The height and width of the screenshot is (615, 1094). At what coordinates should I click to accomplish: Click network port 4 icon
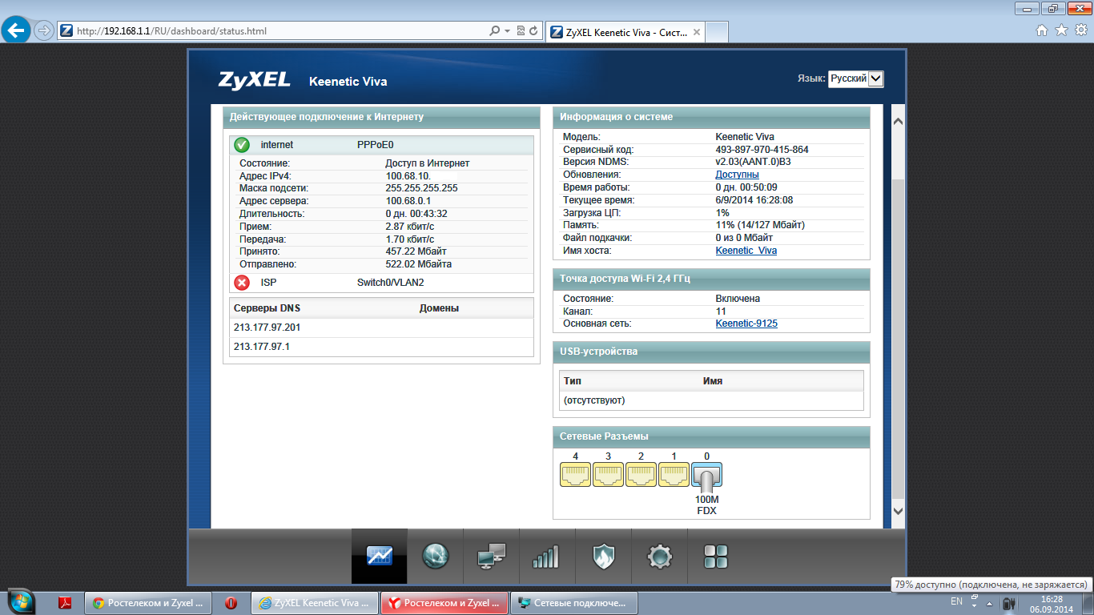click(575, 475)
